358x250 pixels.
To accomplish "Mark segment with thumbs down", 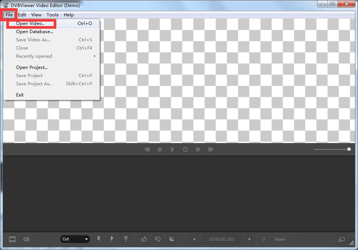I will 157,239.
